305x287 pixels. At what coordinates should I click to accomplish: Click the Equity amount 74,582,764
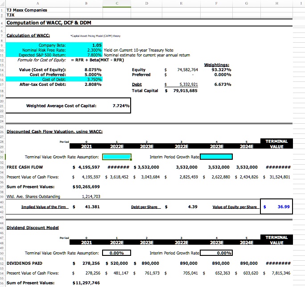click(188, 70)
